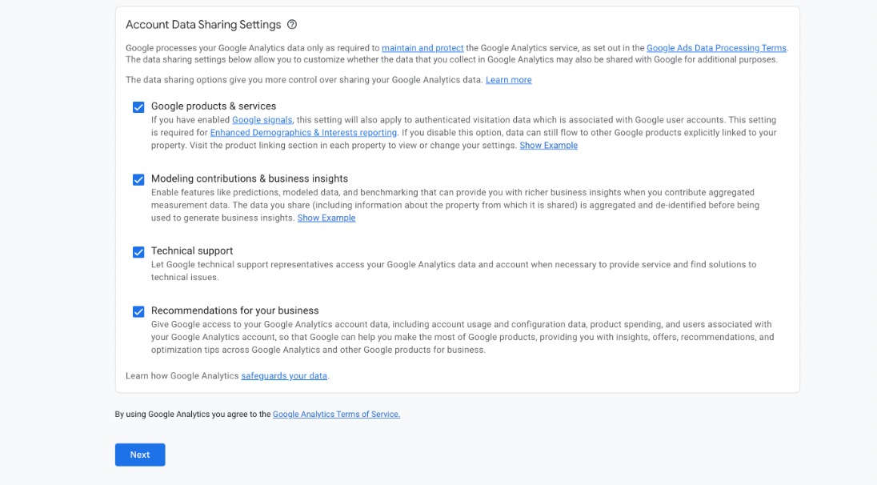Click 'Modeling contributions & business insights' label
This screenshot has width=877, height=485.
[x=249, y=178]
